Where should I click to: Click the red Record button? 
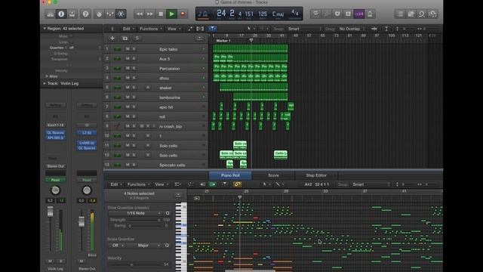183,14
